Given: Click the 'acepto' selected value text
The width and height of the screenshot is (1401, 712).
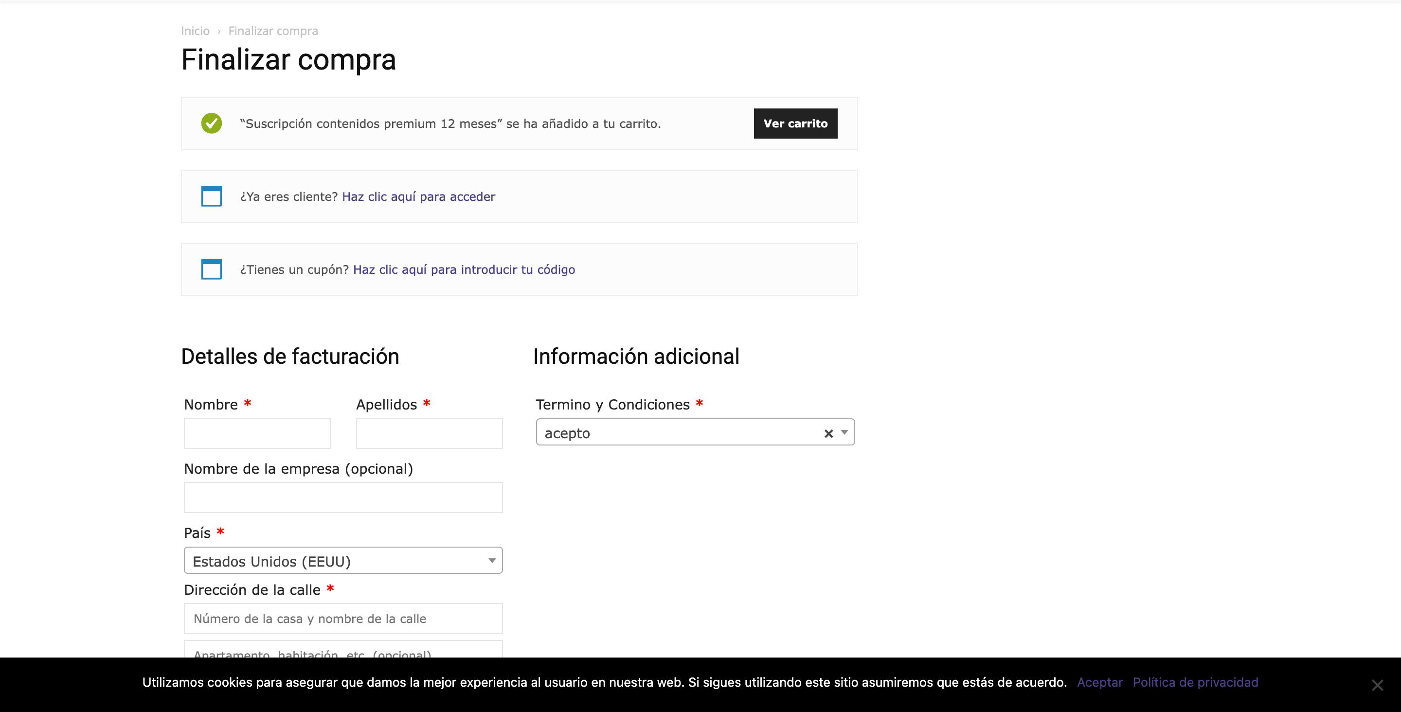Looking at the screenshot, I should point(567,434).
